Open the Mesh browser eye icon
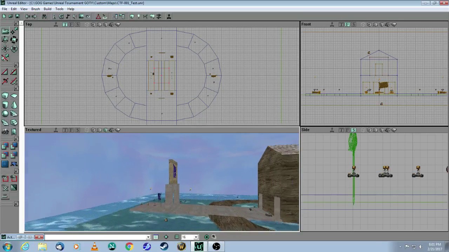Image resolution: width=449 pixels, height=252 pixels. pyautogui.click(x=88, y=16)
